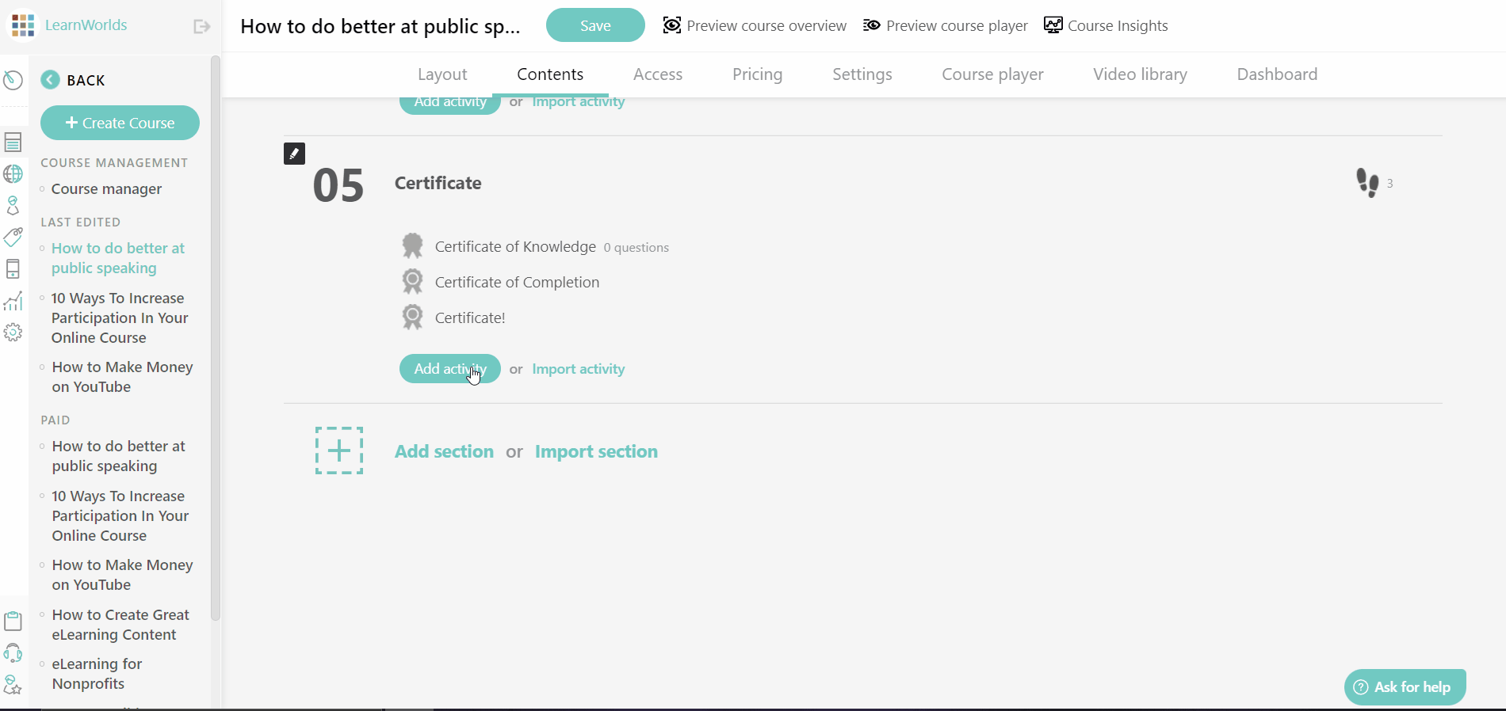The width and height of the screenshot is (1506, 711).
Task: Open the headset support icon
Action: click(13, 652)
